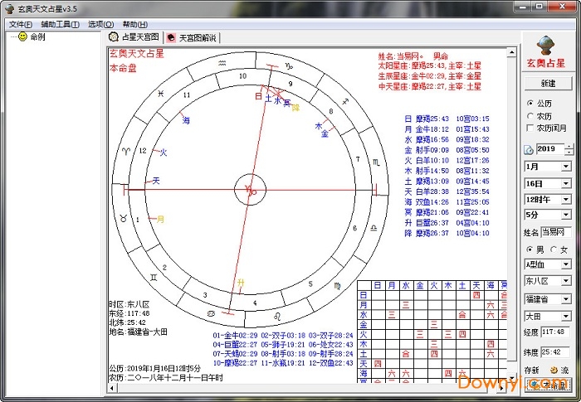The height and width of the screenshot is (402, 581).
Task: Click the 10-摩羯22:27 house cusp entry
Action: pos(235,363)
